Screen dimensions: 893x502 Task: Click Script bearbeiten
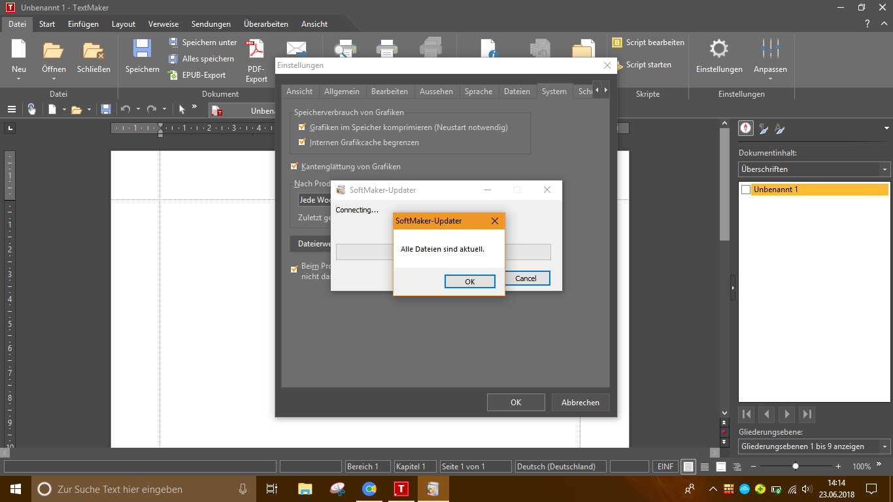click(x=649, y=42)
